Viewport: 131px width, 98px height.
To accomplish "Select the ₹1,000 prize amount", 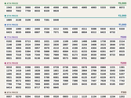I will tap(123, 25).
